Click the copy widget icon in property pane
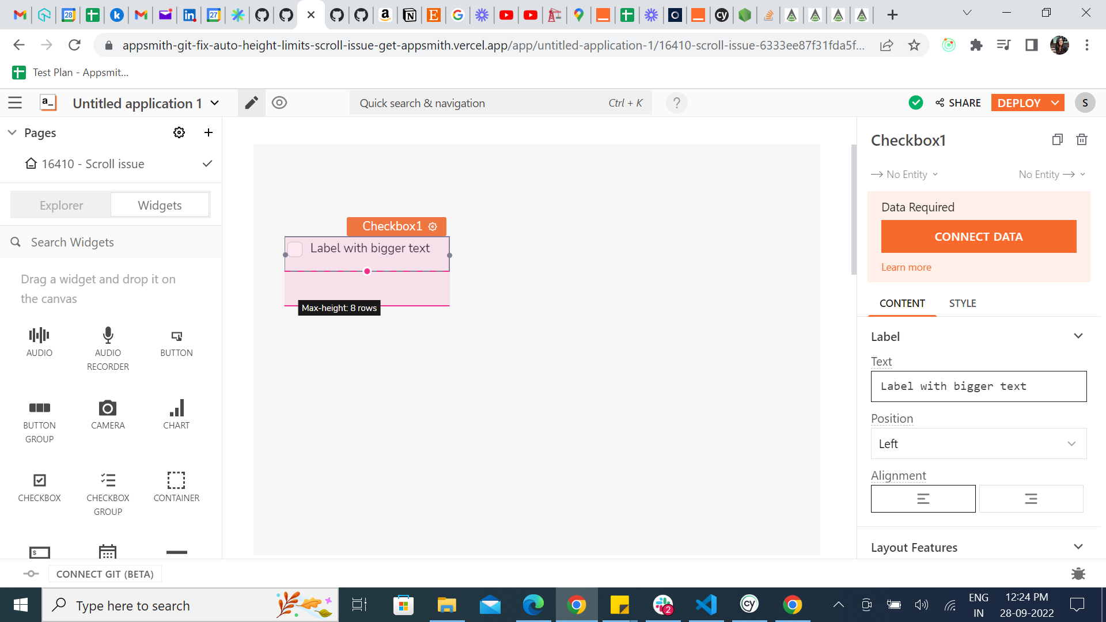 [1057, 140]
